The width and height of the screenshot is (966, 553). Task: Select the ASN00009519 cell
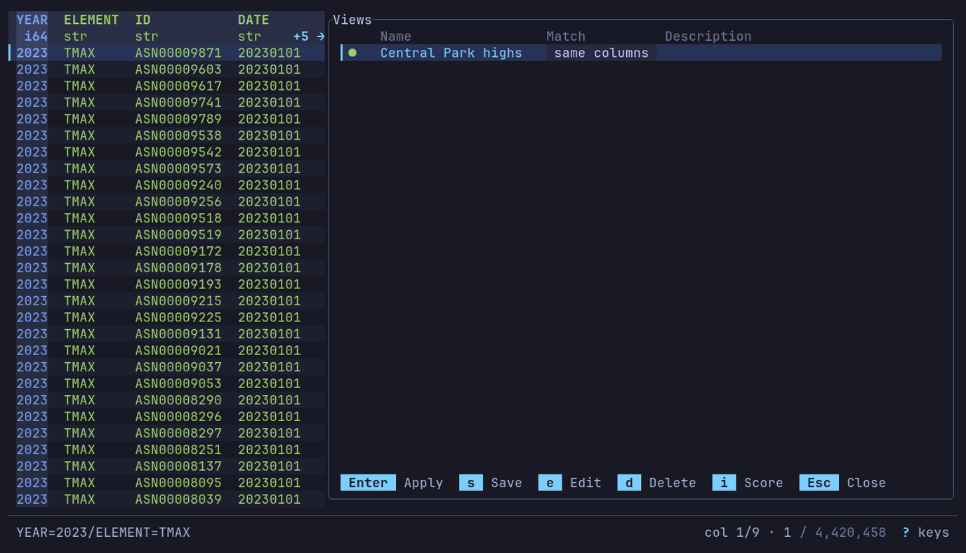click(178, 235)
